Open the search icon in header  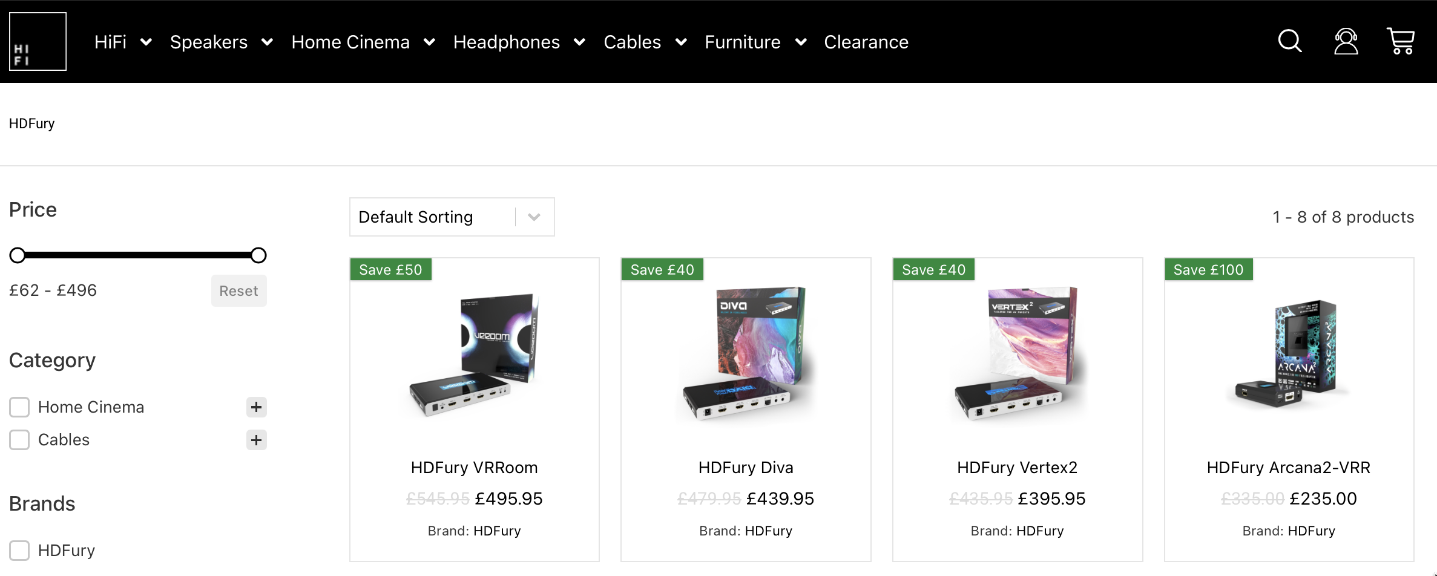coord(1289,42)
